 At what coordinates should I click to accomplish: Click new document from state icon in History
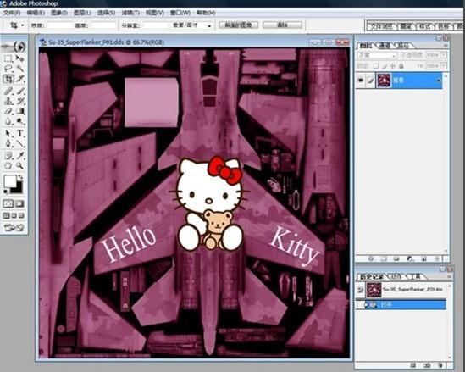pos(413,365)
